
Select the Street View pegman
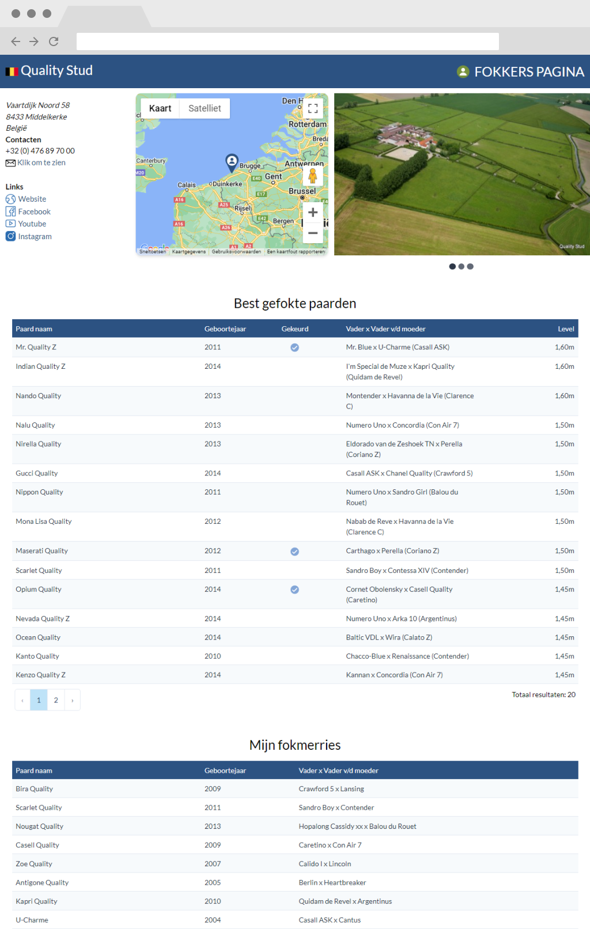click(313, 176)
